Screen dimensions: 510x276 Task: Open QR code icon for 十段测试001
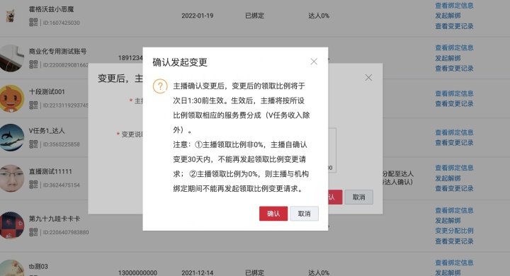(x=33, y=105)
